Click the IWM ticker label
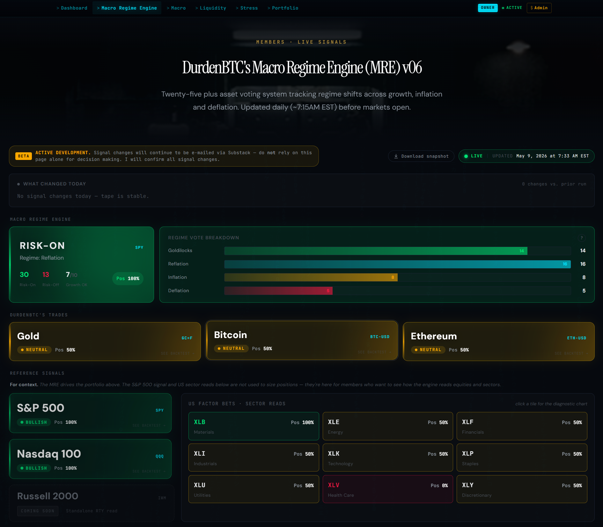 coord(162,498)
